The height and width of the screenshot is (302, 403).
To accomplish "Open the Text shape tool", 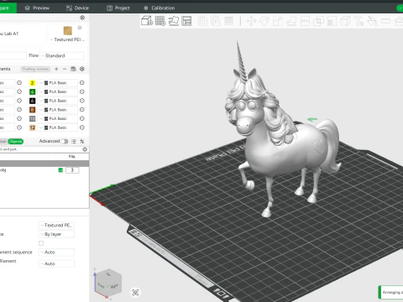I will tap(359, 21).
